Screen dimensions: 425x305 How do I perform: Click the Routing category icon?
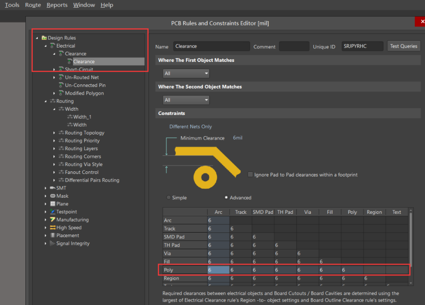pos(53,101)
